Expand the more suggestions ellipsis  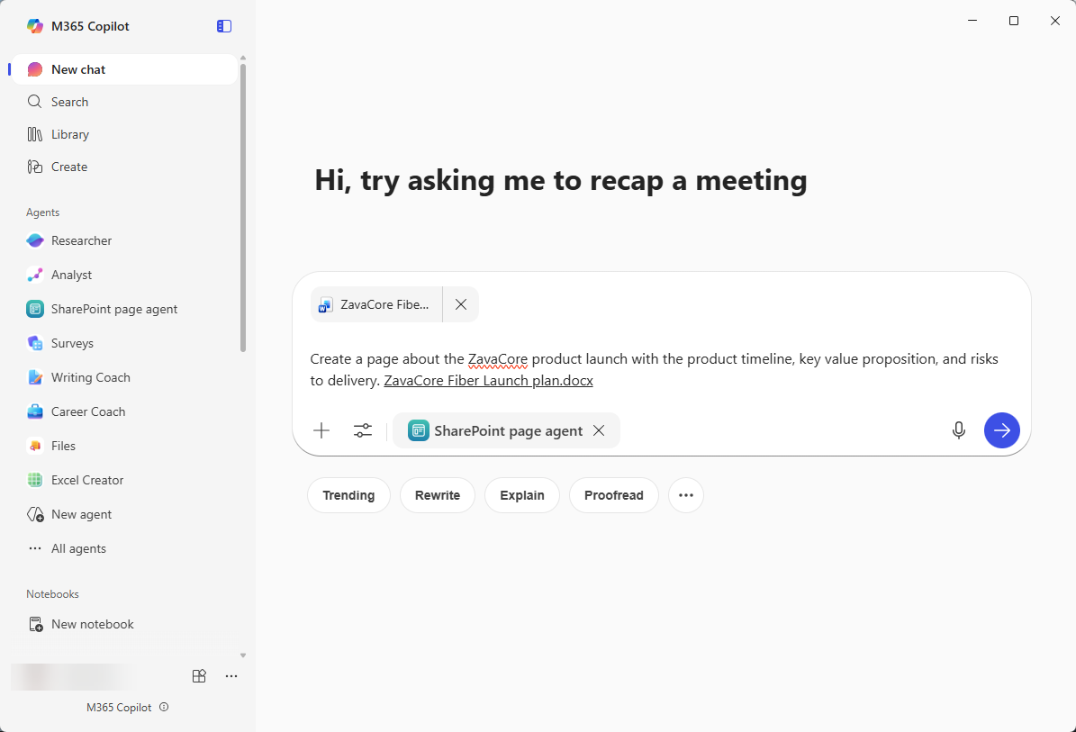click(685, 495)
